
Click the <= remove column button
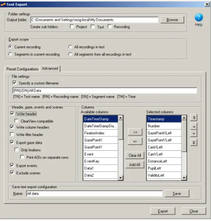[x=135, y=132]
